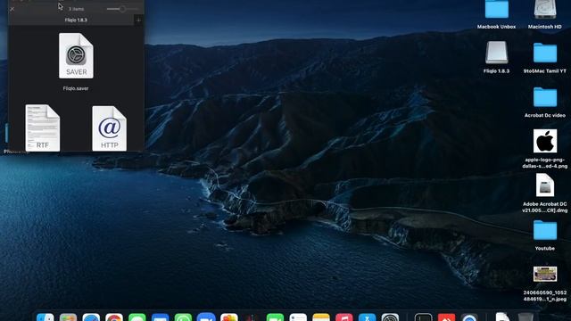The image size is (571, 321).
Task: Click the Fliqlo.saver filename label
Action: coord(76,88)
